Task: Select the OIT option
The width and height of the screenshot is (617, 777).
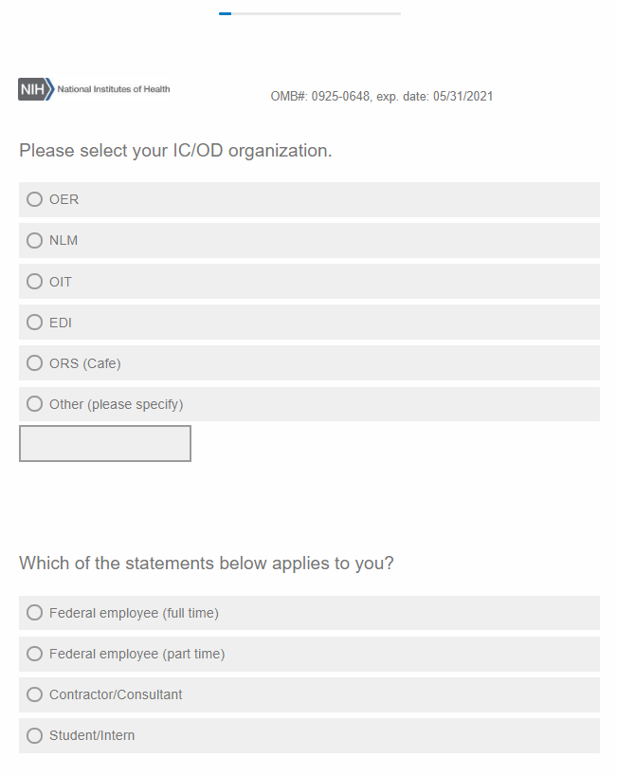Action: coord(35,282)
